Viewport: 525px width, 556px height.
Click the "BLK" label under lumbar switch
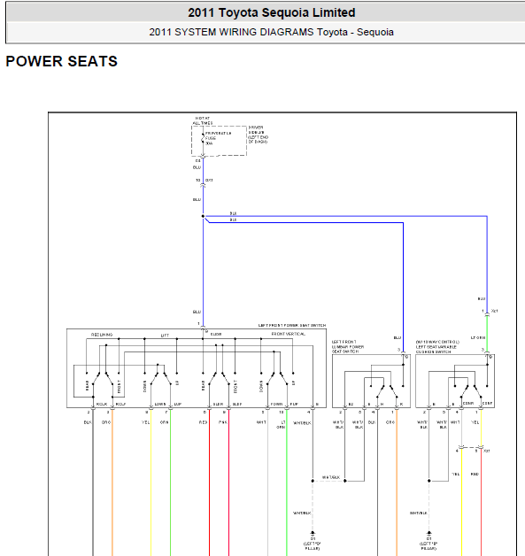click(372, 422)
